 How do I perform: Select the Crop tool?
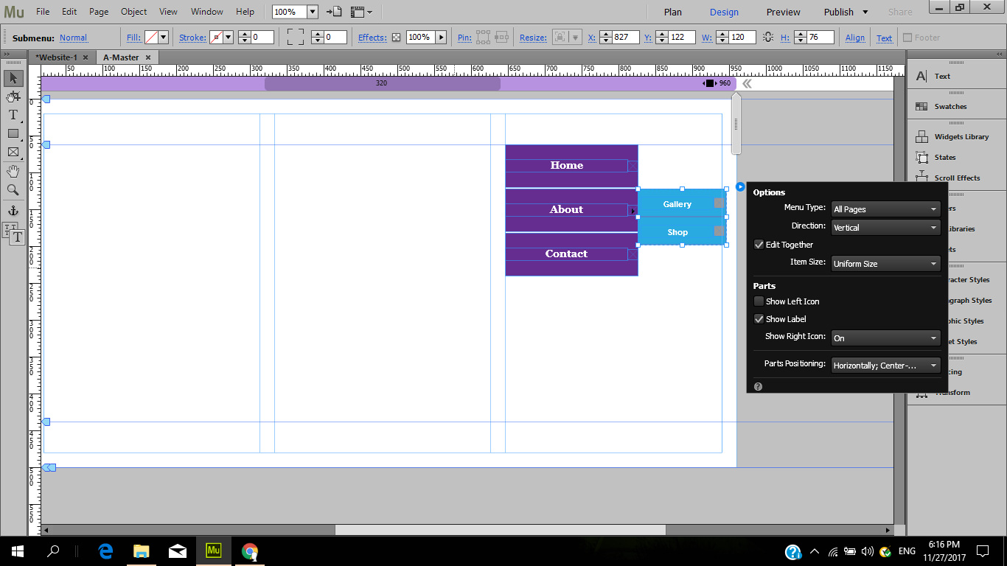pos(13,97)
